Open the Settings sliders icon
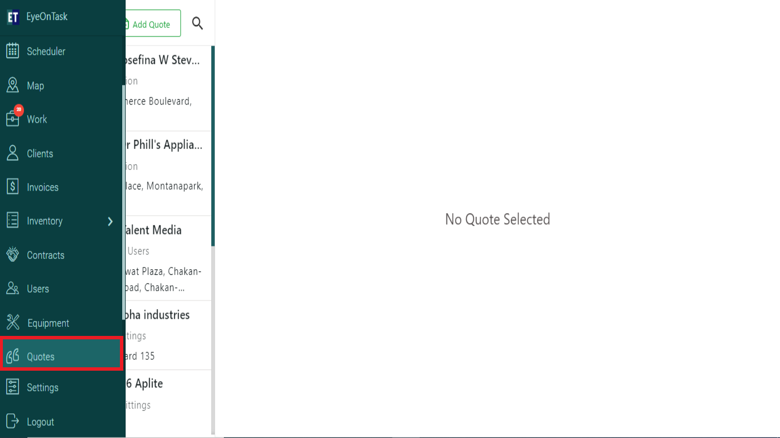 [13, 387]
